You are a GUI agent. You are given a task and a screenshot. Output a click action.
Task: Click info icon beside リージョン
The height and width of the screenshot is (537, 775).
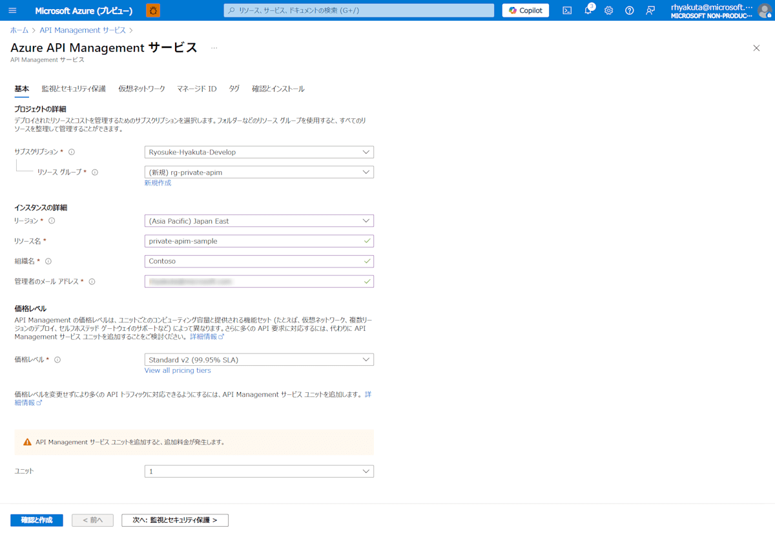point(52,220)
